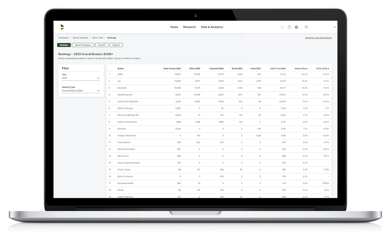Click the Walker & Dunlop broker name
This screenshot has height=234, width=391.
(x=125, y=108)
